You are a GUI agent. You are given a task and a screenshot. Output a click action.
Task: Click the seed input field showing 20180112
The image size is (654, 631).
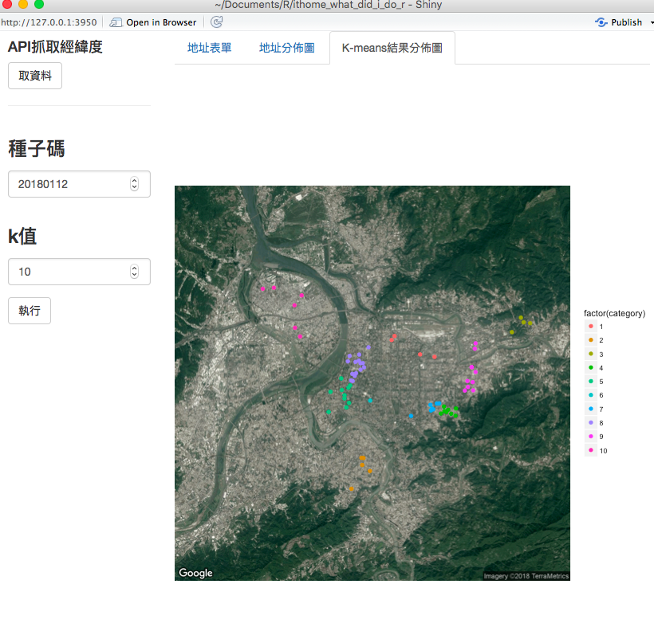click(x=79, y=184)
